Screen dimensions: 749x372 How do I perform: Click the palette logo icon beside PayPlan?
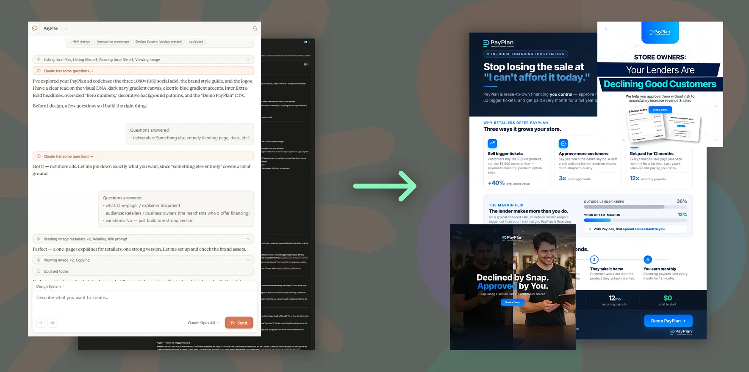coord(35,28)
